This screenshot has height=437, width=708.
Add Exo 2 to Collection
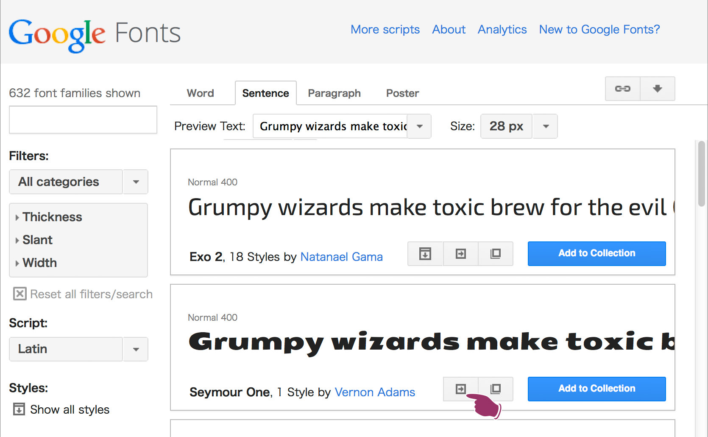point(597,254)
